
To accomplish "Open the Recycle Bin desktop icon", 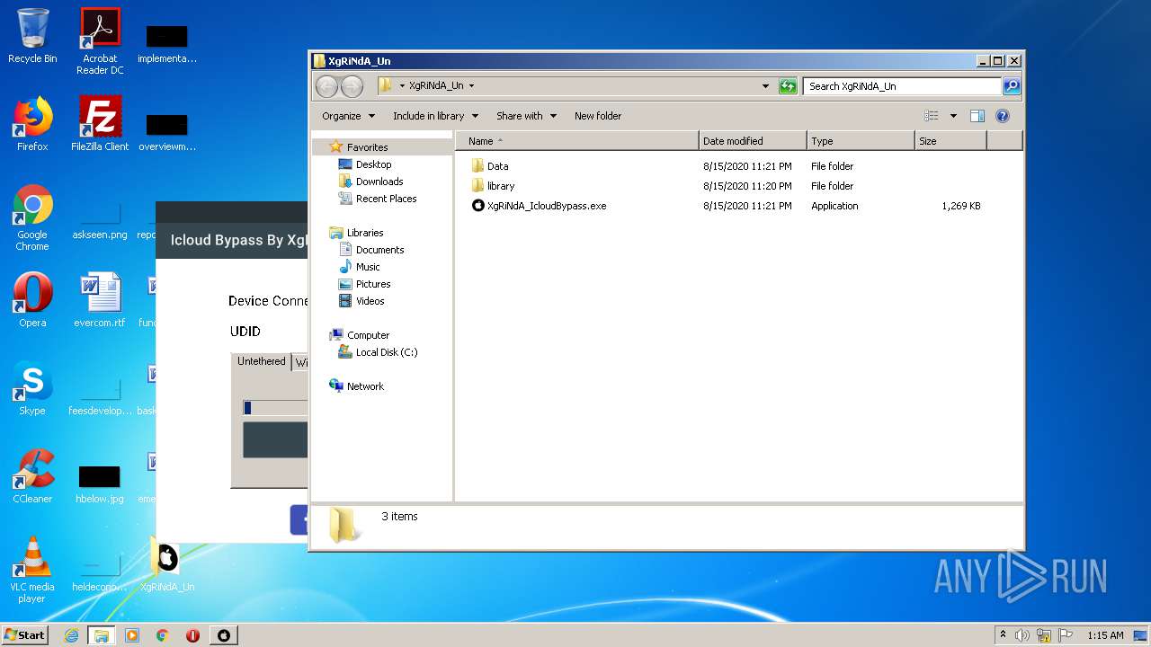I will [x=32, y=36].
